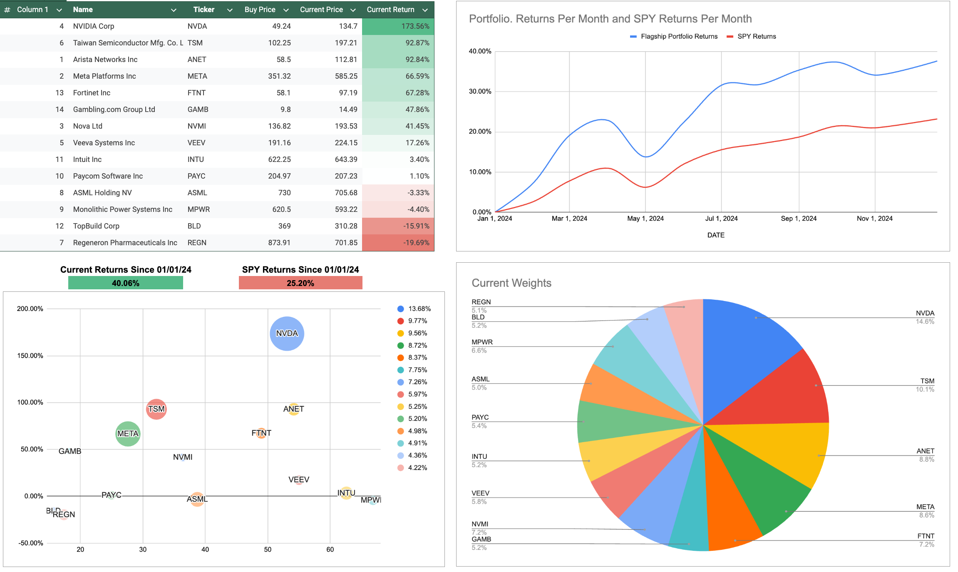This screenshot has width=958, height=572.
Task: Click the DATE axis title
Action: pos(716,235)
